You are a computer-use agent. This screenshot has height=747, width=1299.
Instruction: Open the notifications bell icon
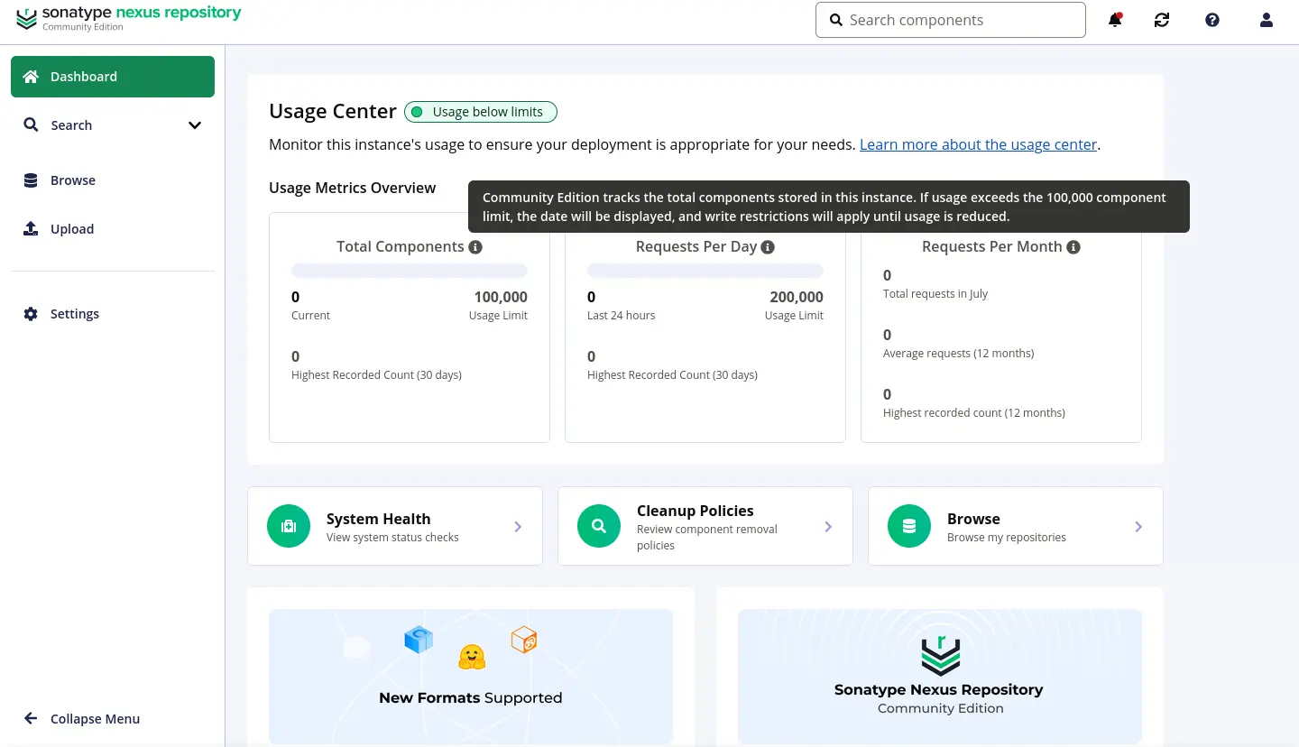[x=1115, y=20]
